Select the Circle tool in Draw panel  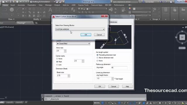click(x=12, y=10)
